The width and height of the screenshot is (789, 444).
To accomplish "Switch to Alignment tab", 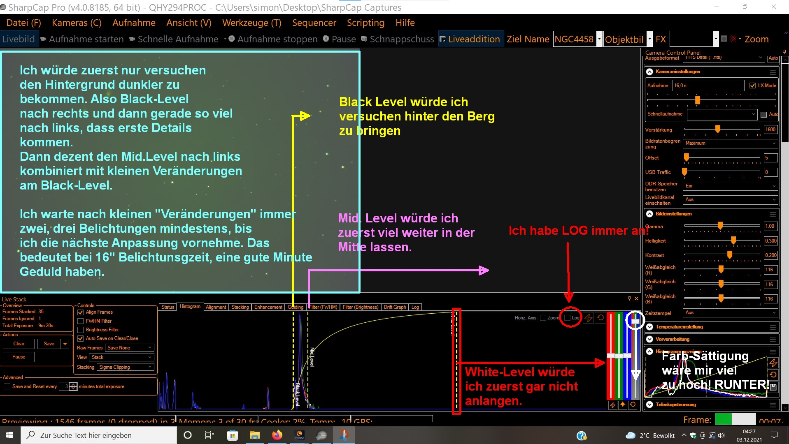I will pyautogui.click(x=216, y=307).
